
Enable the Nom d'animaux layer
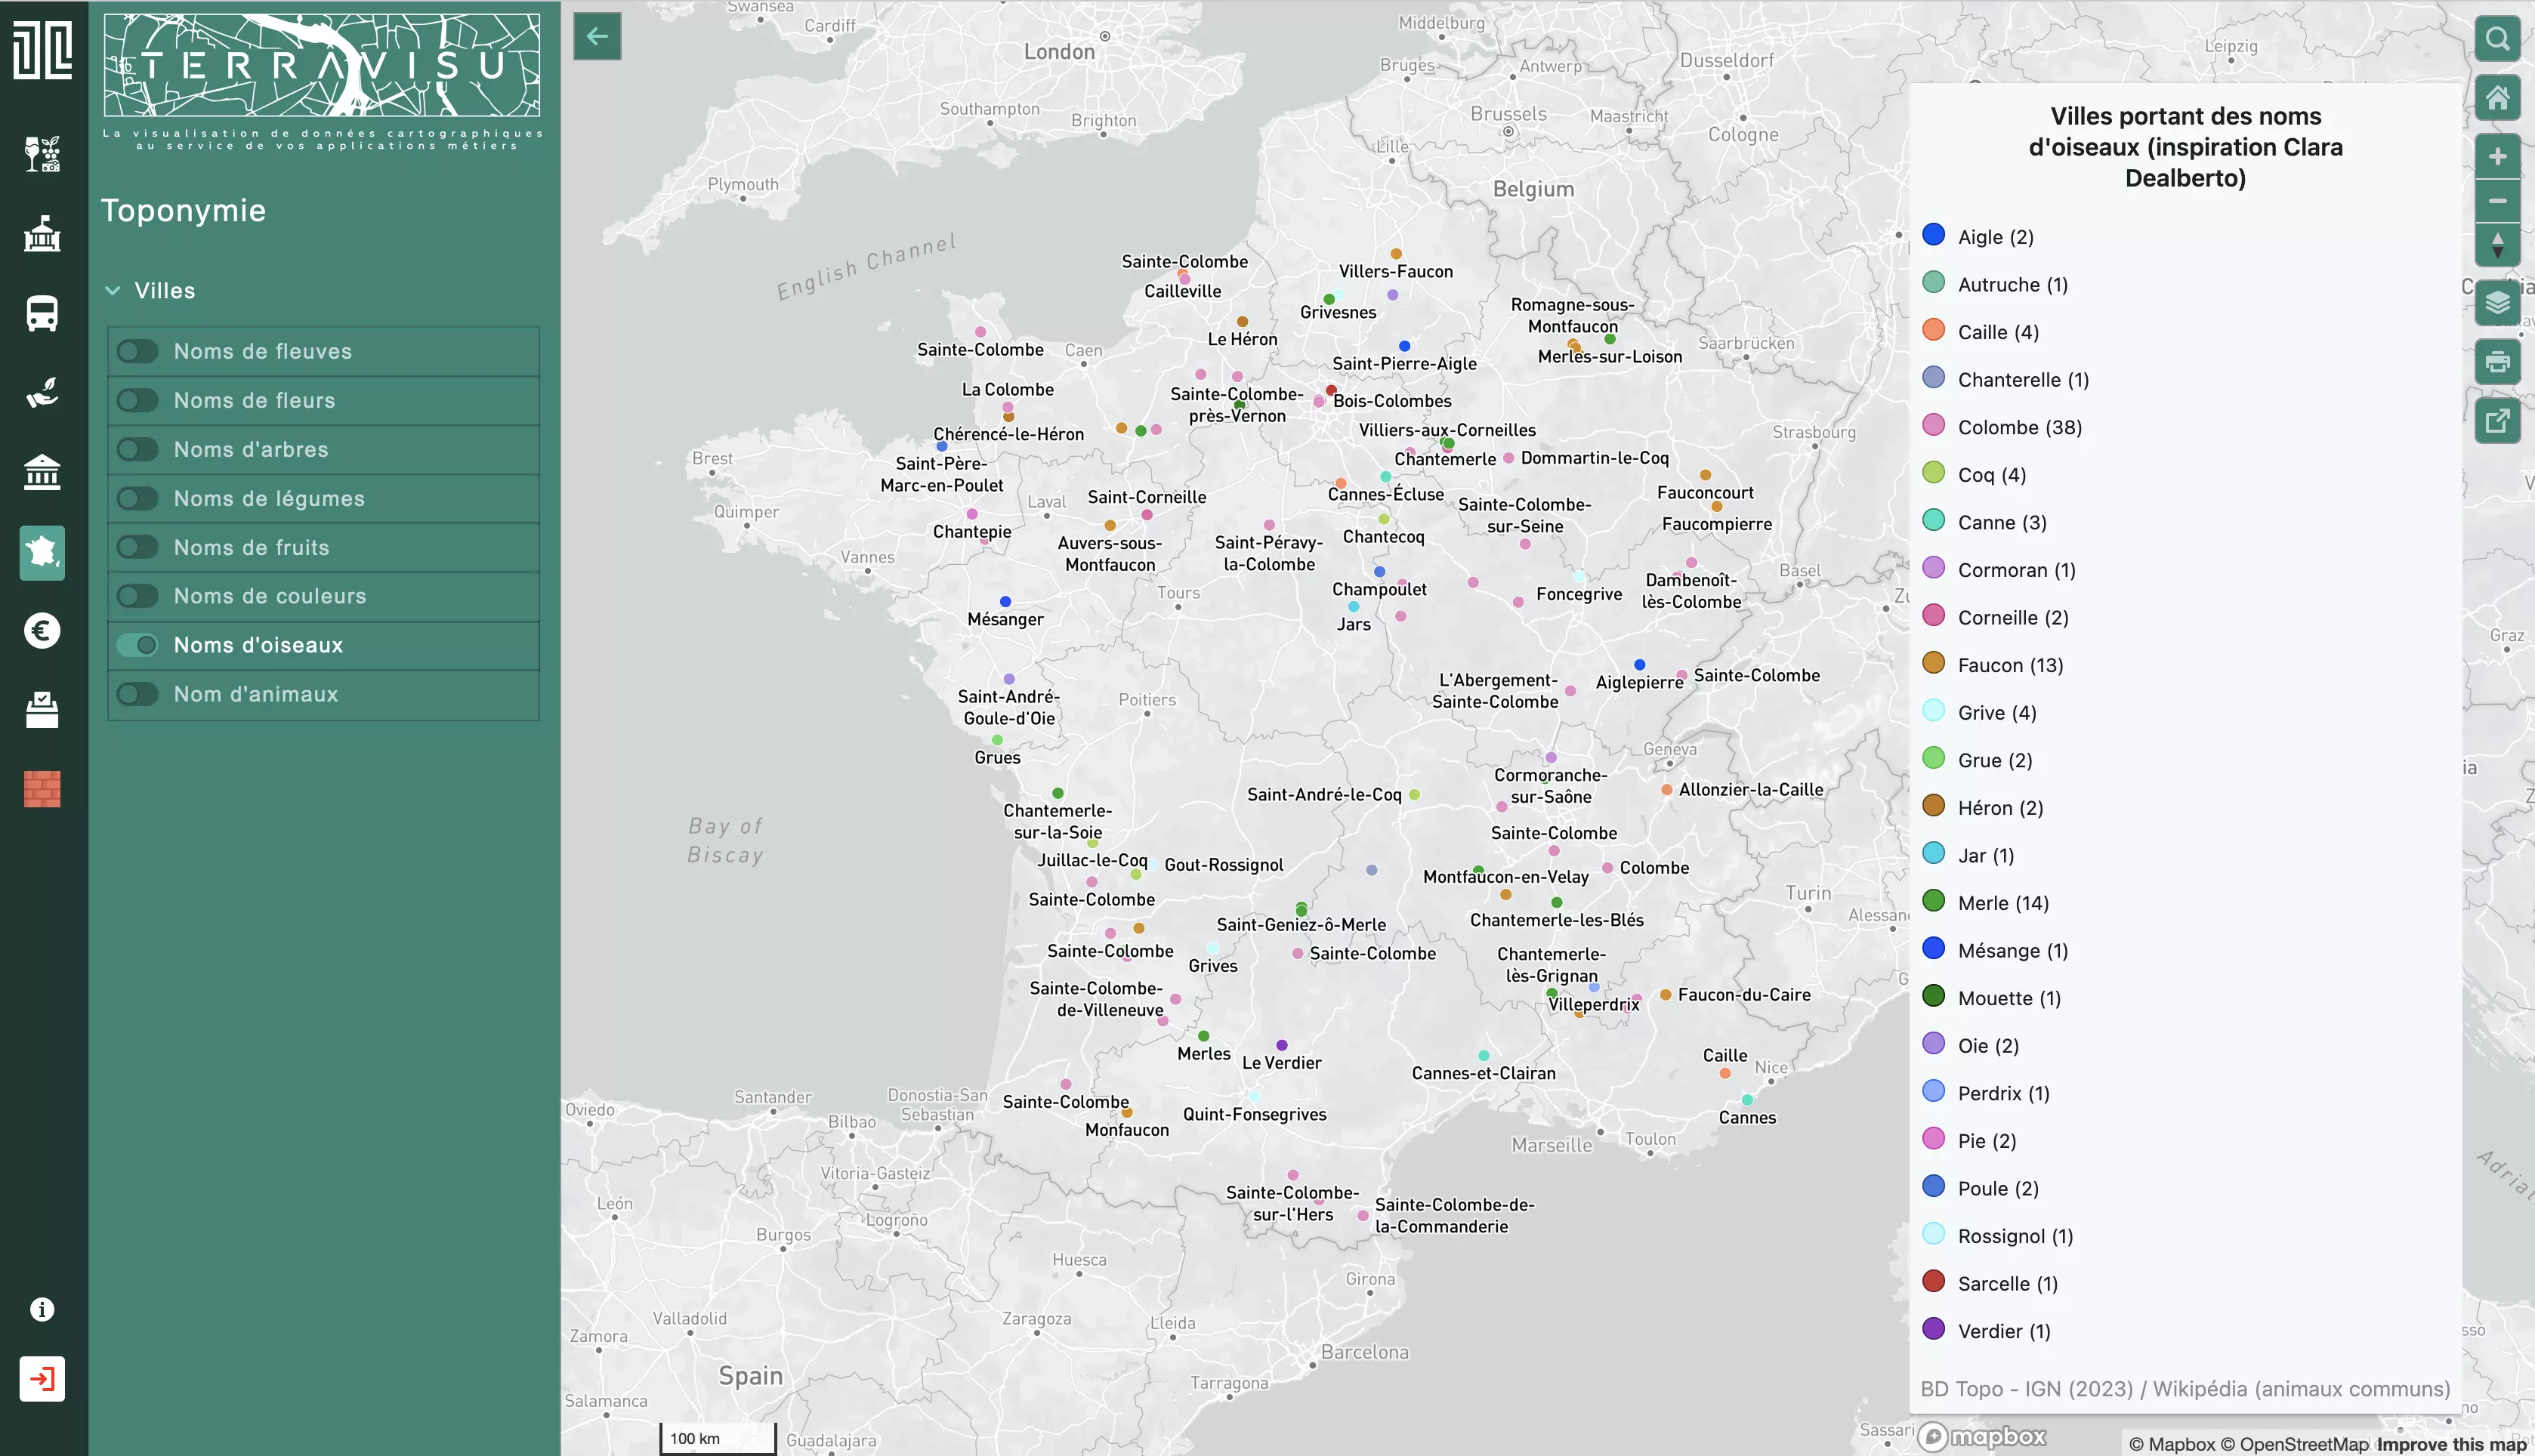click(x=138, y=694)
